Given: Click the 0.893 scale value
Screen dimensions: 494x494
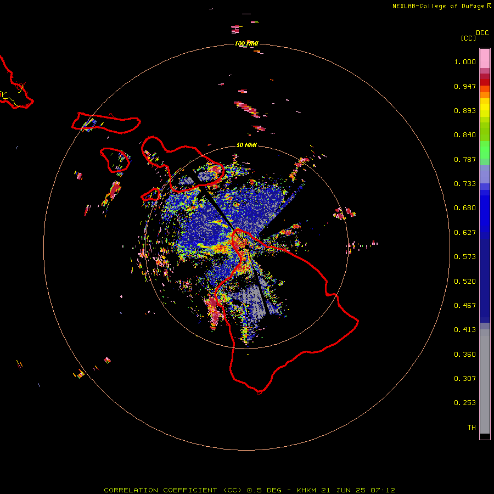Looking at the screenshot, I should (x=465, y=110).
